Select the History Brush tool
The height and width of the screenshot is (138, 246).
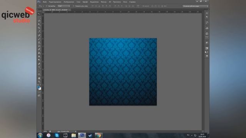(x=39, y=46)
